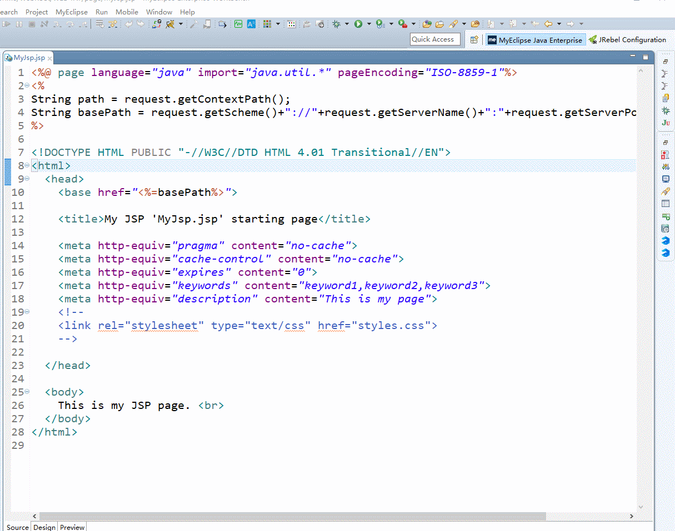Click the 'keyword1,keyword2,keyword3' content value

pos(392,286)
